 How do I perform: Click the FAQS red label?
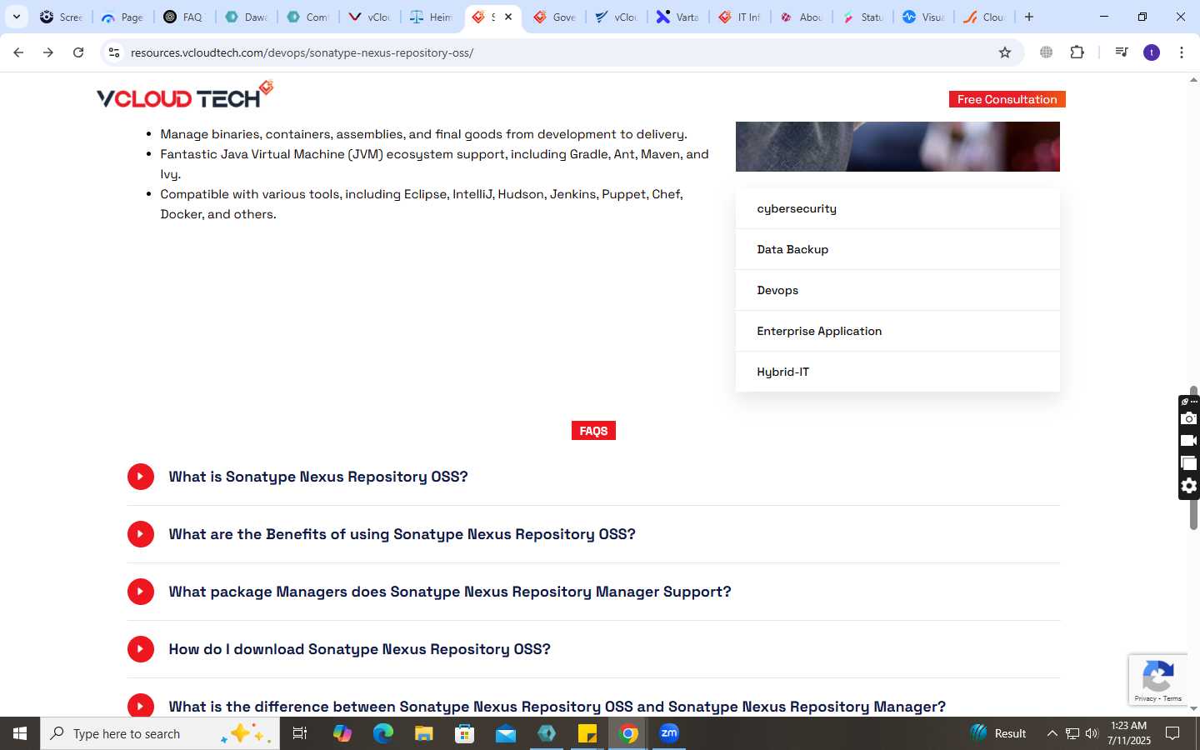(x=593, y=431)
